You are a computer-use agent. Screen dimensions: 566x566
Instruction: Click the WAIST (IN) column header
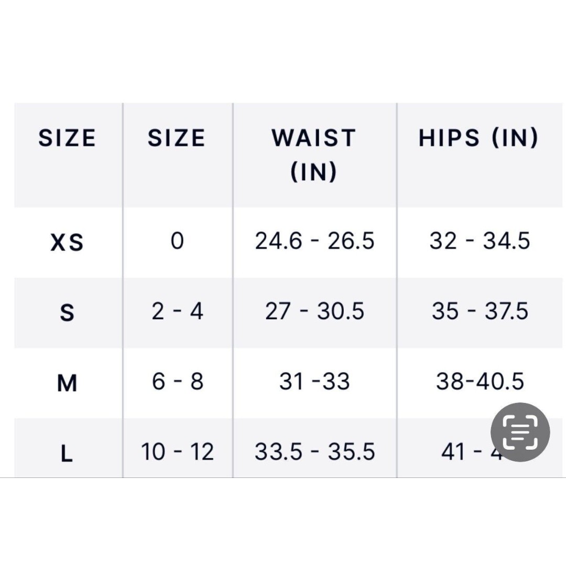point(314,155)
